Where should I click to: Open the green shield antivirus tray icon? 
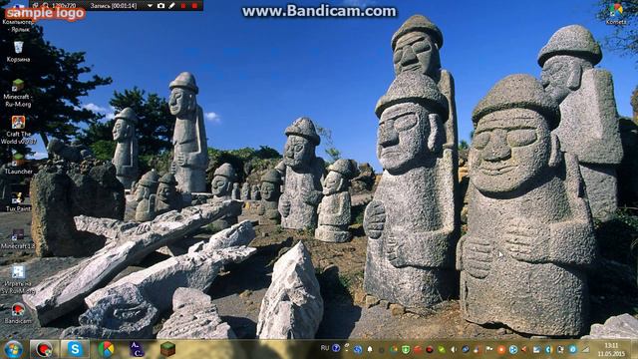[x=406, y=349]
